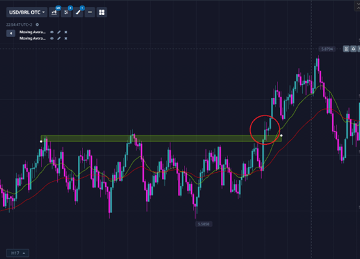Toggle visibility of second Moving Average
The image size is (360, 259).
click(52, 38)
